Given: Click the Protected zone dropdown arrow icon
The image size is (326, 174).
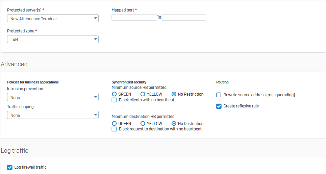Looking at the screenshot, I should click(x=95, y=40).
